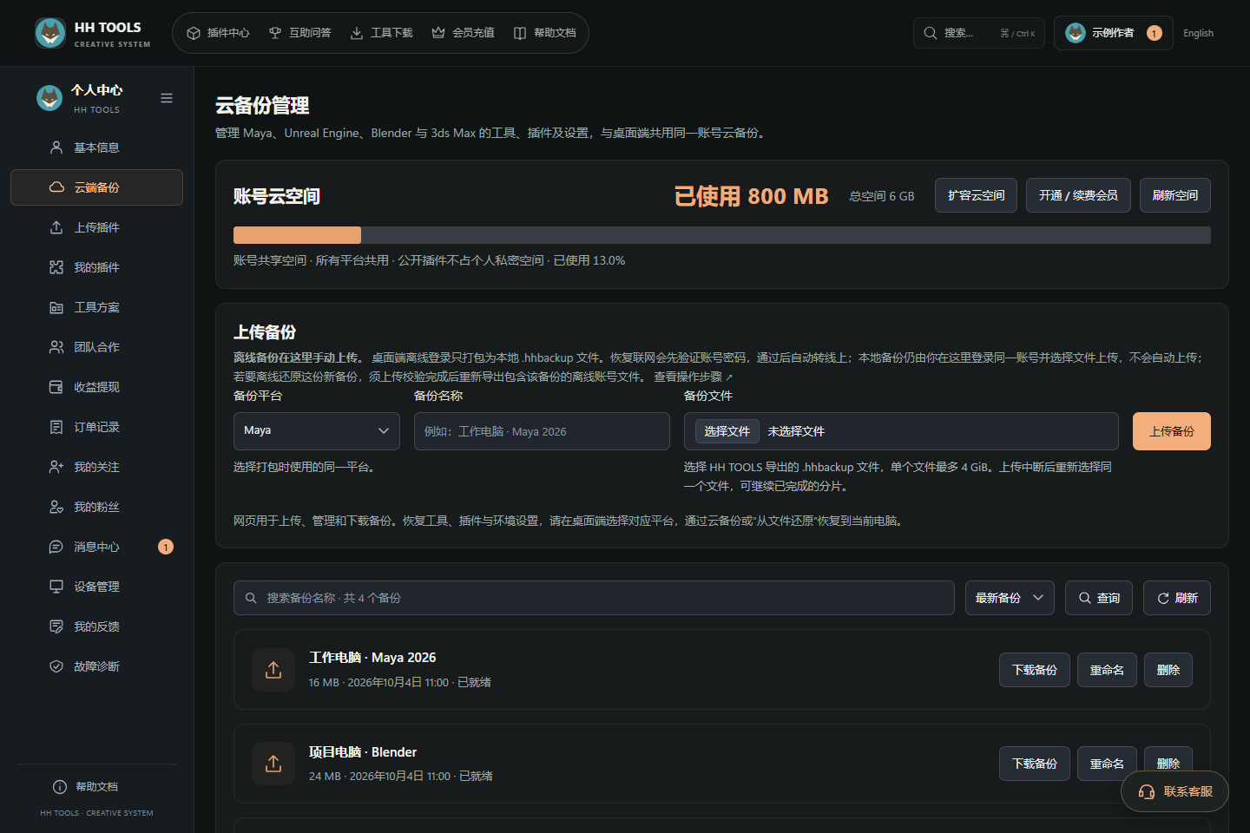Click the 消息中心 chat icon
Screen dimensions: 1250x833
56,547
